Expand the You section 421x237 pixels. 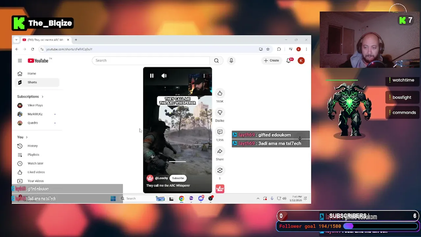(22, 137)
